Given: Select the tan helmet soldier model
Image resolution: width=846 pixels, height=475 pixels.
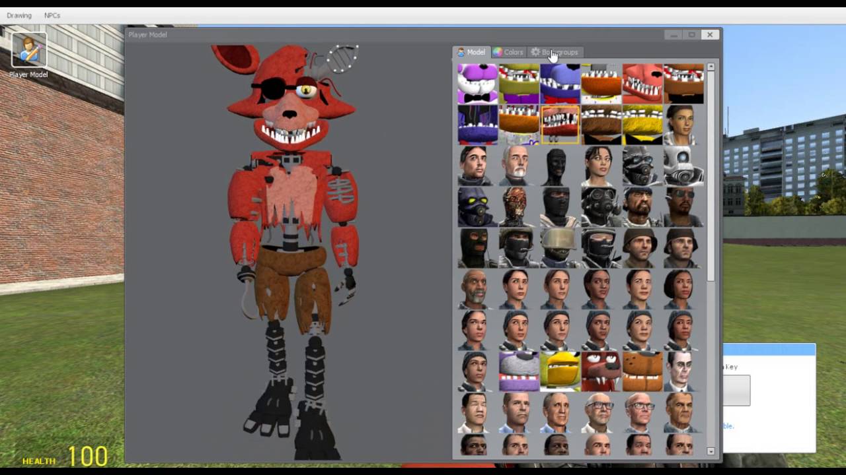Looking at the screenshot, I should pyautogui.click(x=560, y=247).
